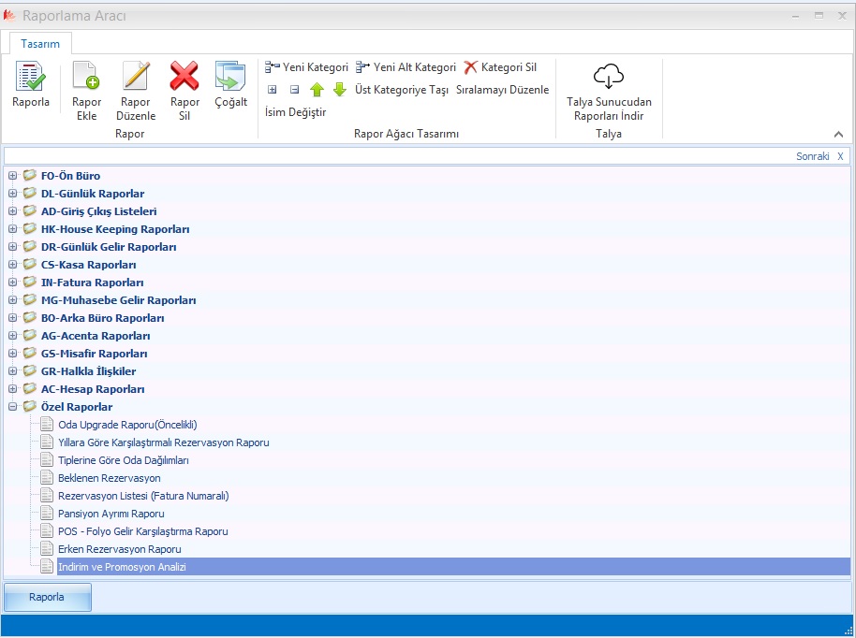Viewport: 856px width, 638px height.
Task: Select GR-Halkla İlişkiler folder
Action: point(88,371)
